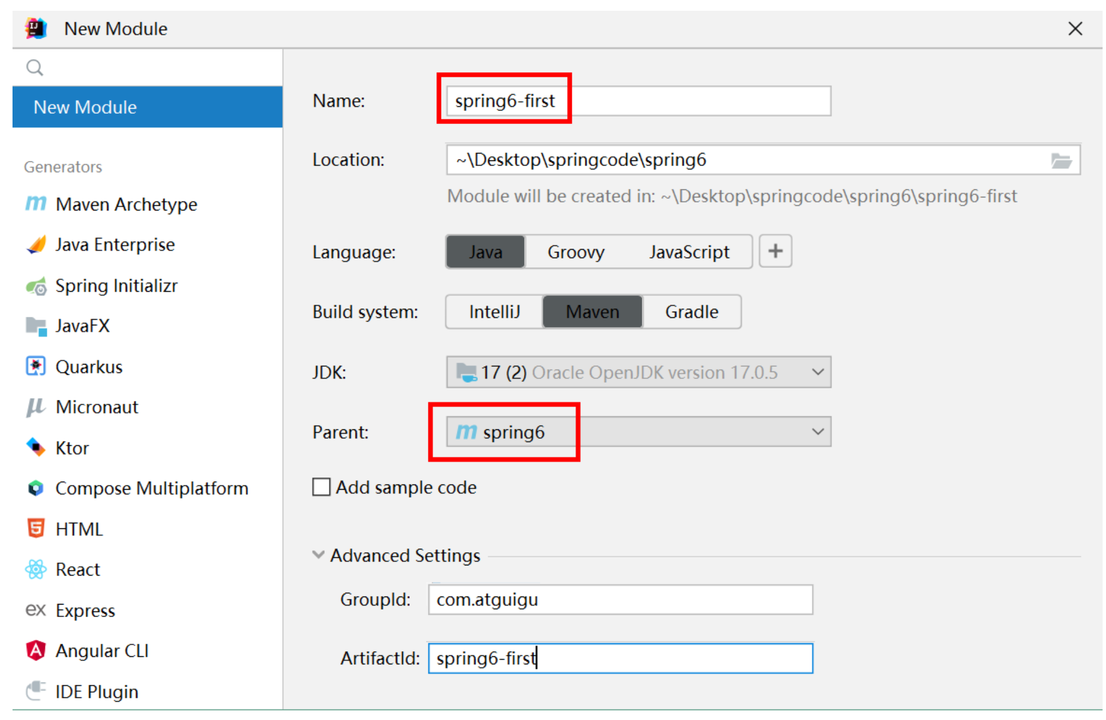Select the Ktor generator icon
This screenshot has height=720, width=1106.
point(36,448)
